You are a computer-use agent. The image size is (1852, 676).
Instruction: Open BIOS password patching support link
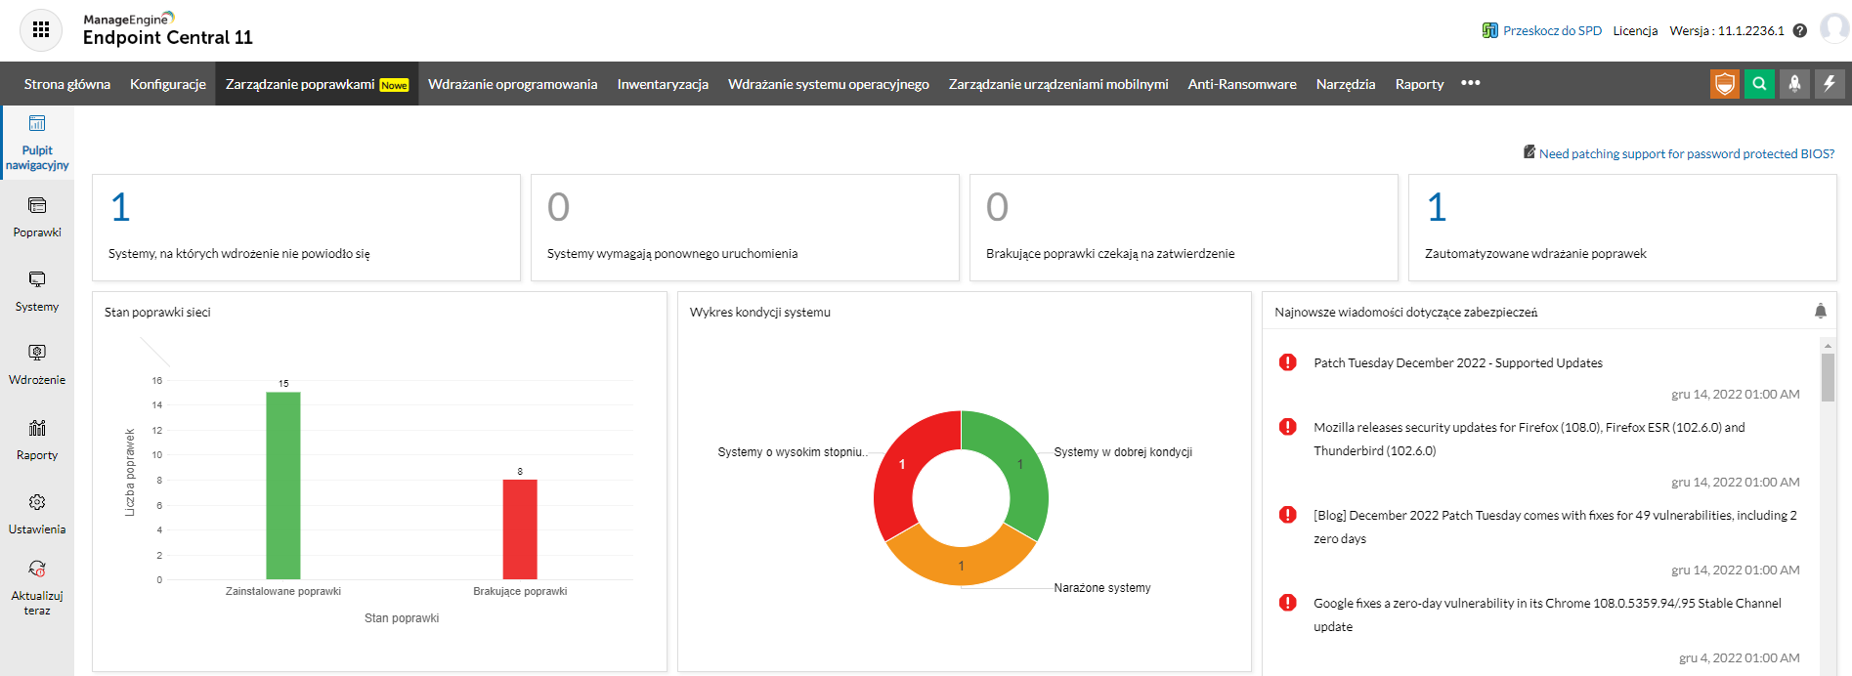(1687, 153)
